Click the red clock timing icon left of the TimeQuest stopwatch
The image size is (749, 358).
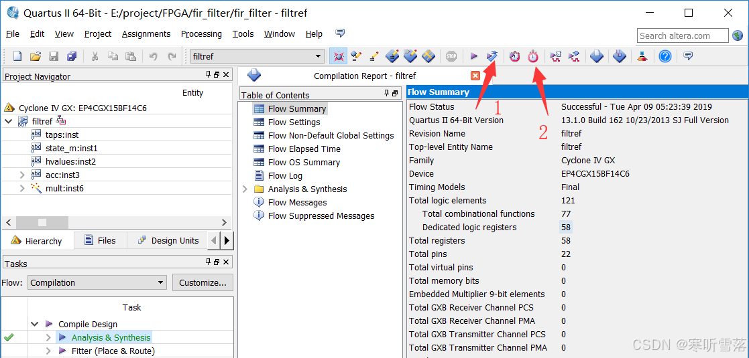(514, 56)
